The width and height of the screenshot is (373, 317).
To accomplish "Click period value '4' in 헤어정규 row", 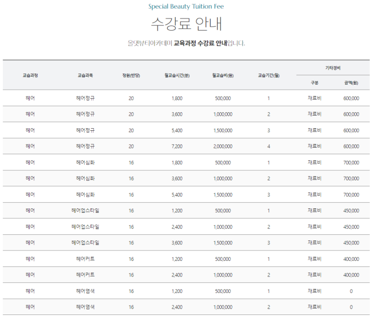I will (x=269, y=146).
